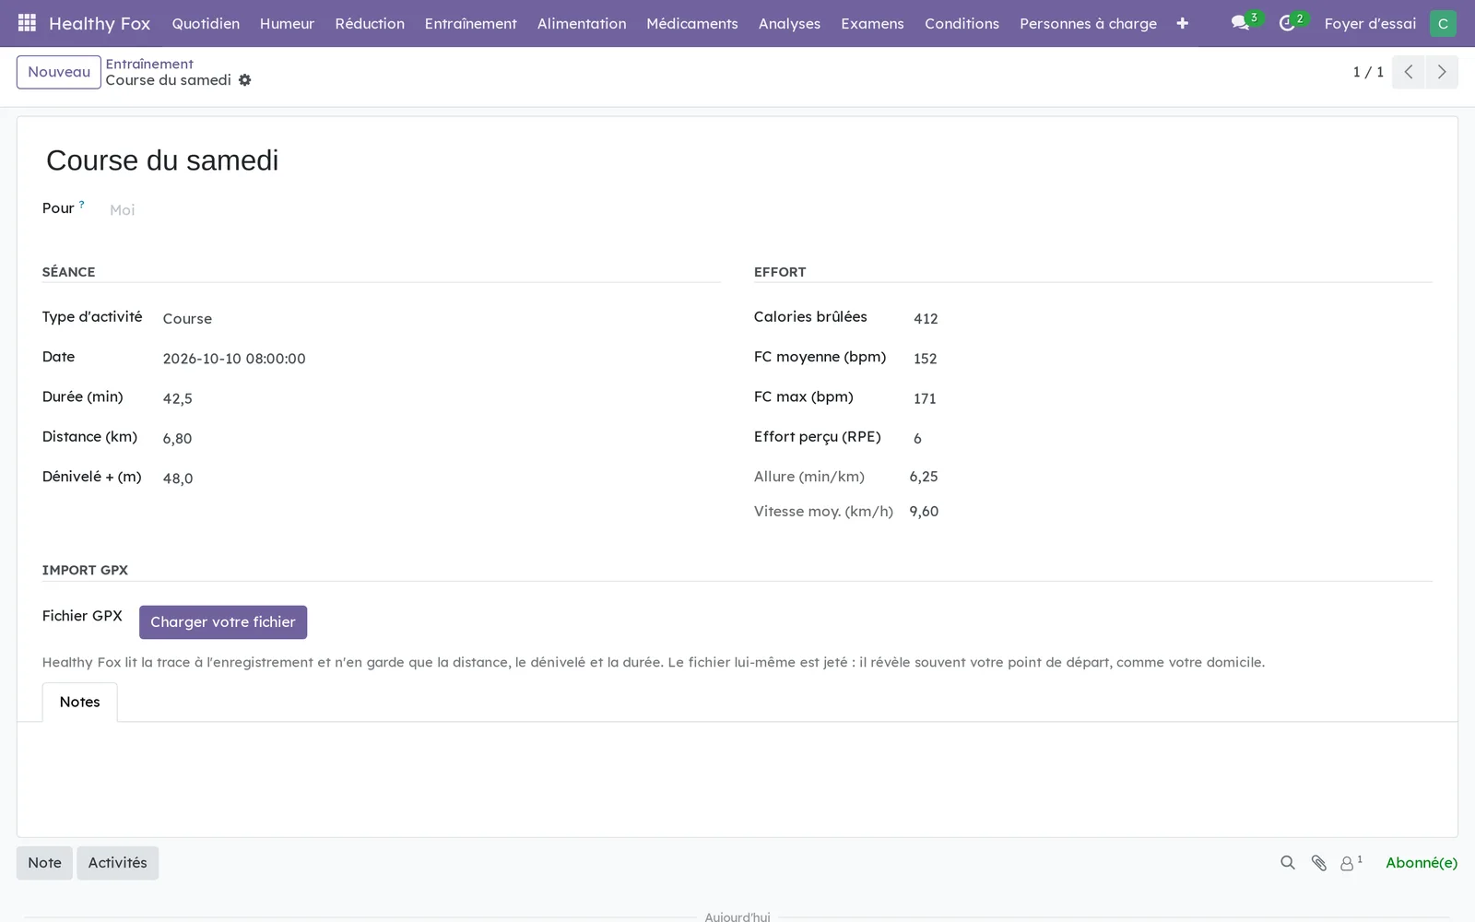Open the Quotidien menu
This screenshot has height=922, width=1475.
206,23
